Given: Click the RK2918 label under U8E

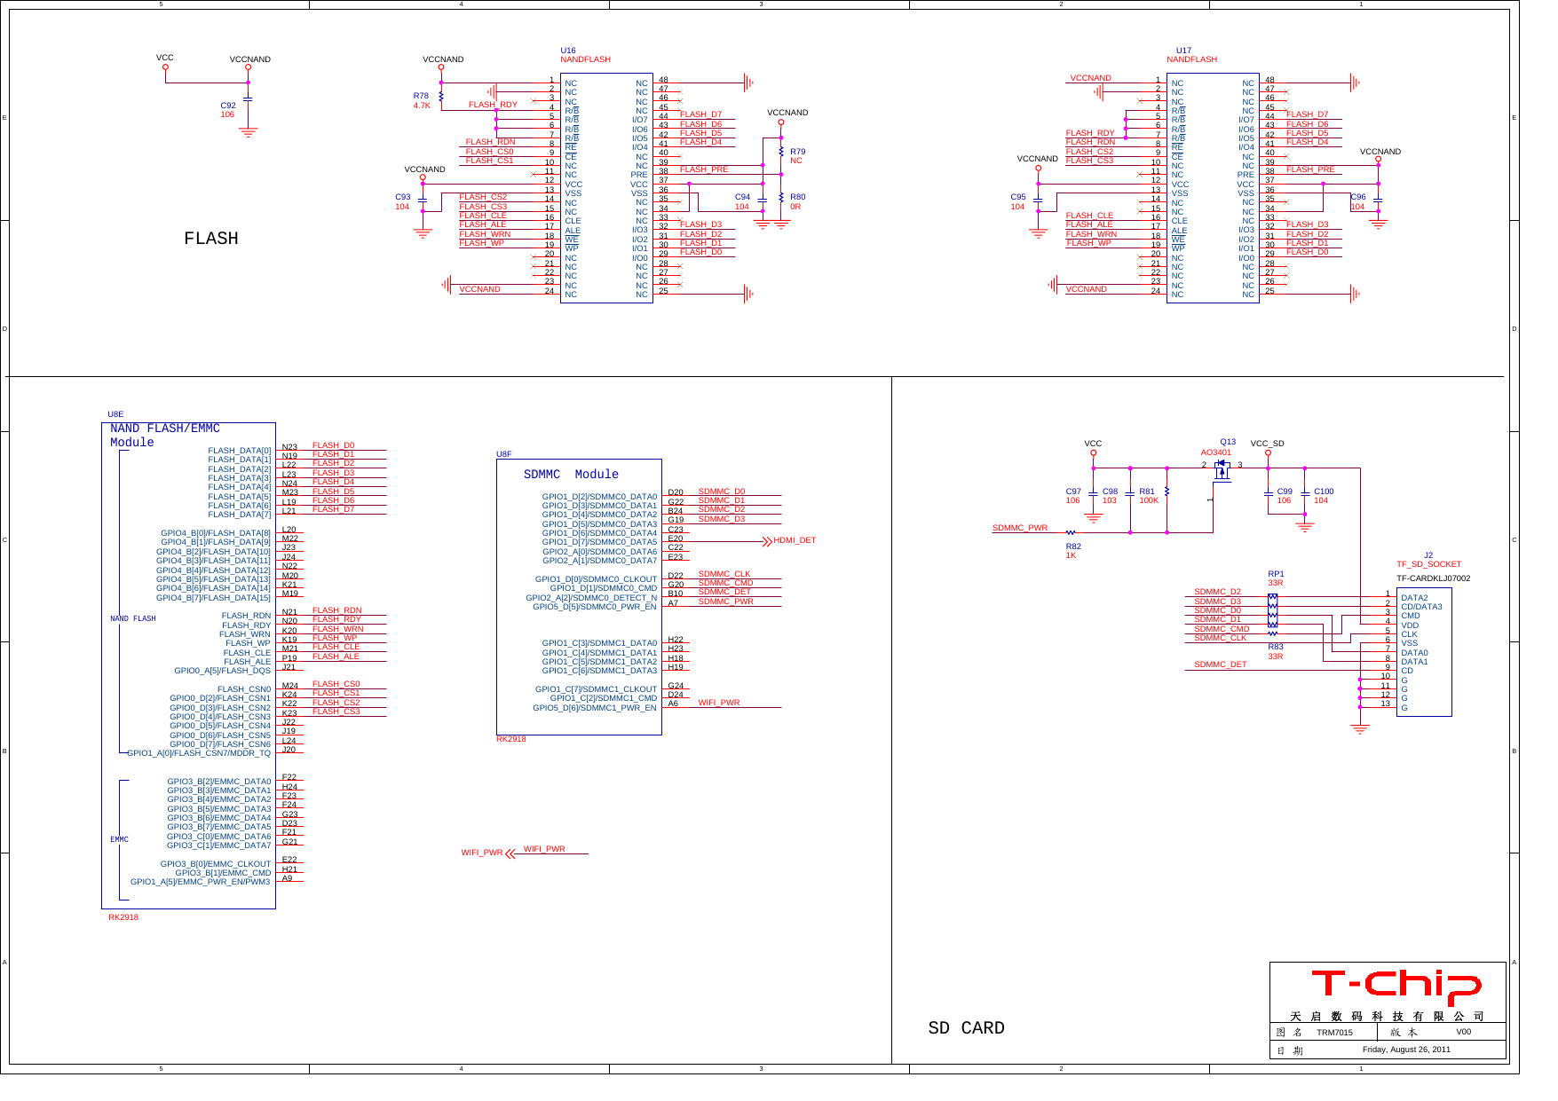Looking at the screenshot, I should coord(123,917).
